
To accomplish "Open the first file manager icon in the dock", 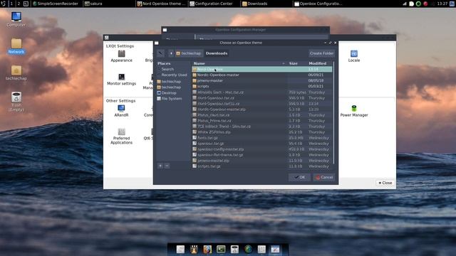I will click(180, 250).
